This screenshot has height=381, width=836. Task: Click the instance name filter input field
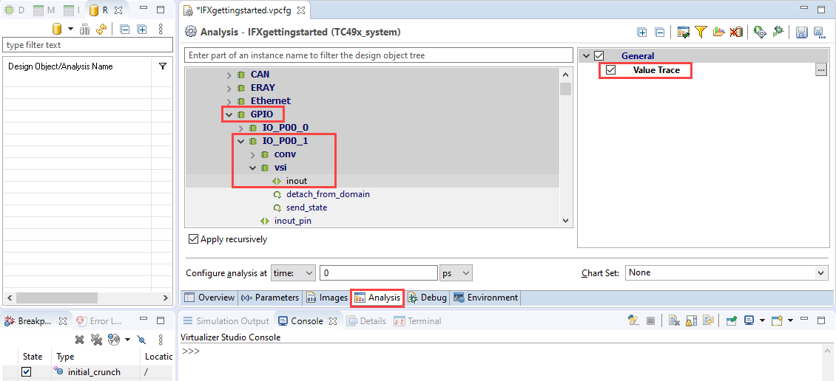tap(378, 55)
